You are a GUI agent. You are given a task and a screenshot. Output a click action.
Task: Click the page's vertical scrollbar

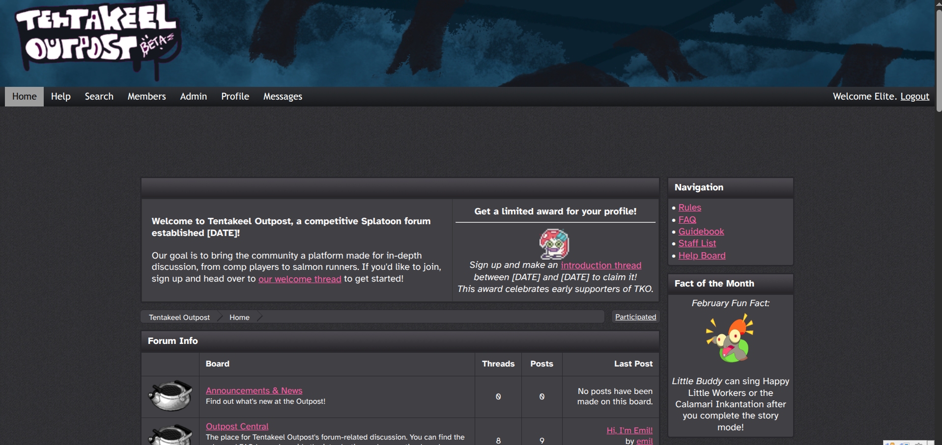click(x=938, y=59)
